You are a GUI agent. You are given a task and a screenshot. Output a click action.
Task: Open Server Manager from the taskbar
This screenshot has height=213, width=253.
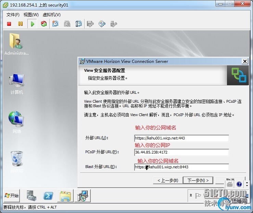[x=31, y=196]
